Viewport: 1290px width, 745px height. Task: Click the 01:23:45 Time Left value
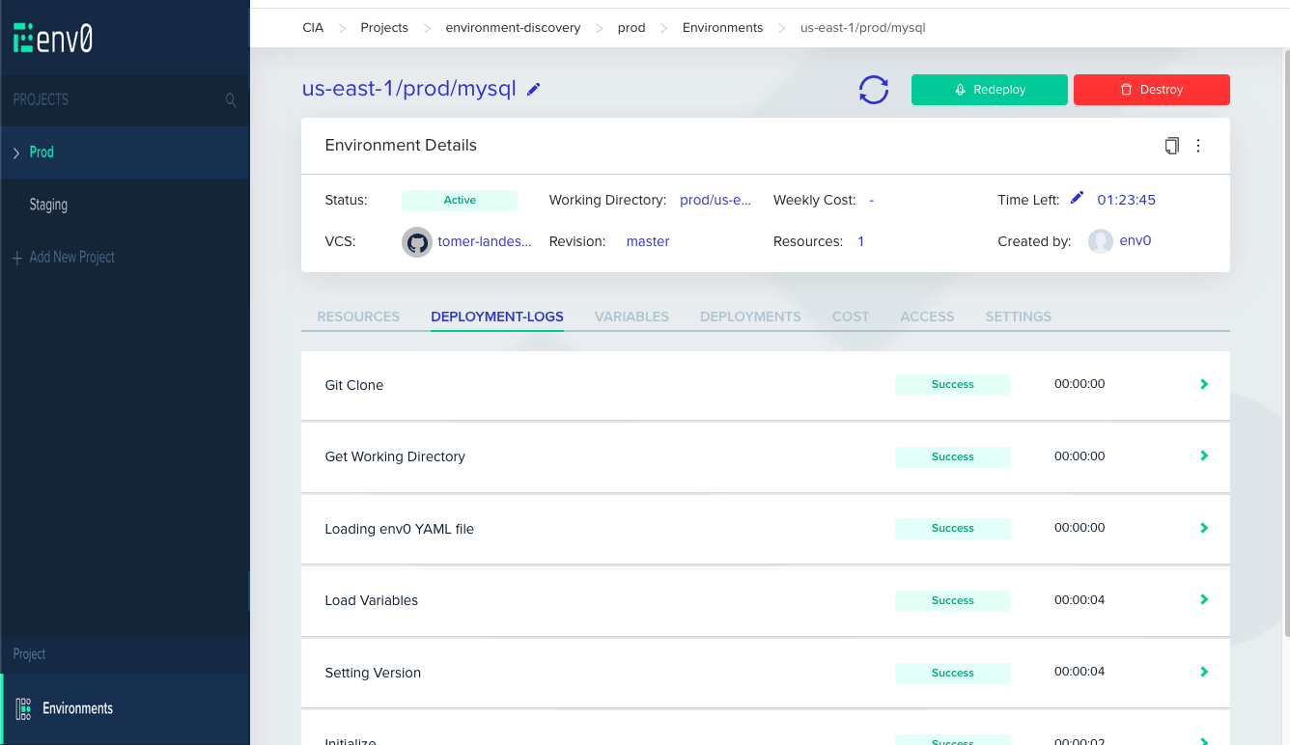pos(1127,200)
